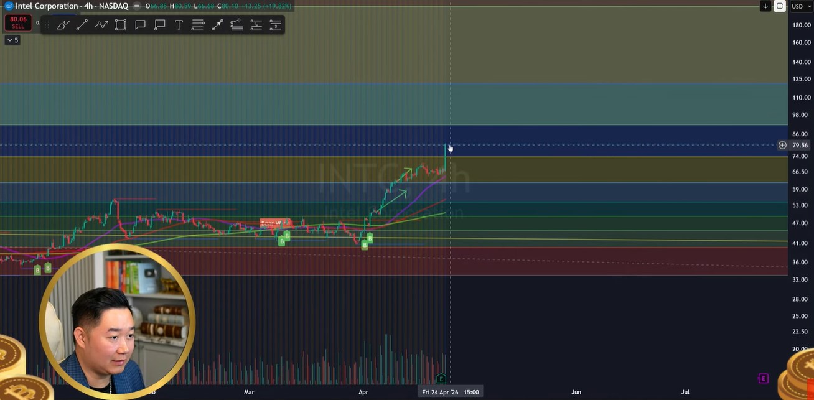Click the green earnings E marker
The image size is (814, 400).
(x=441, y=378)
